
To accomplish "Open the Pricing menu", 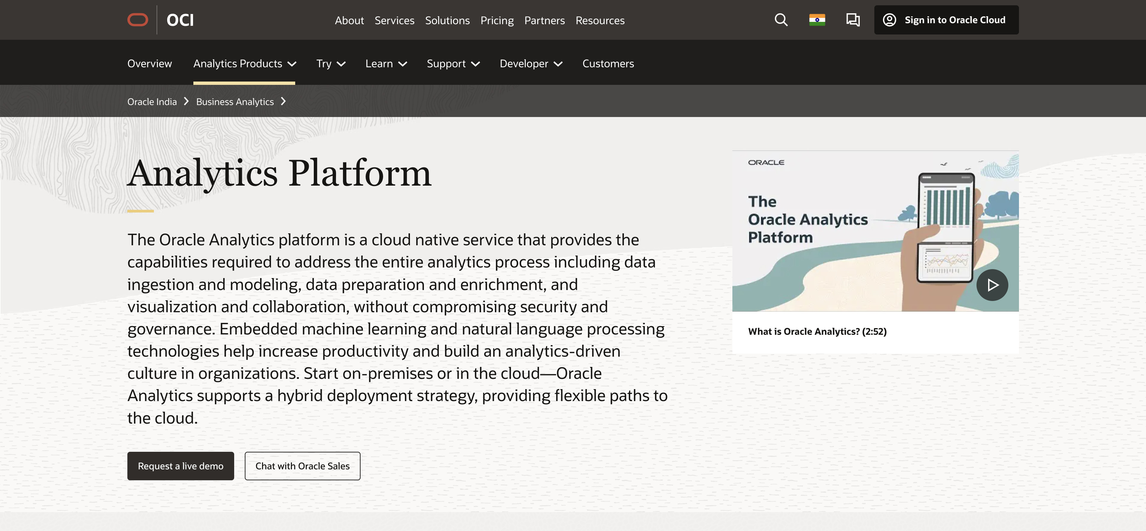I will [497, 21].
